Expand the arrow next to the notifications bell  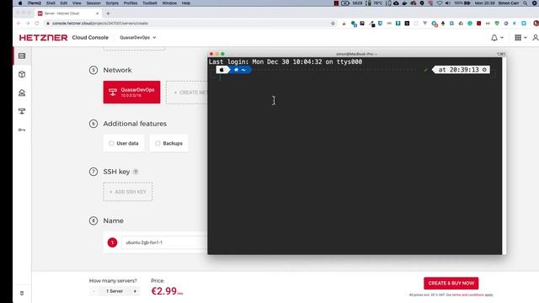click(x=502, y=38)
